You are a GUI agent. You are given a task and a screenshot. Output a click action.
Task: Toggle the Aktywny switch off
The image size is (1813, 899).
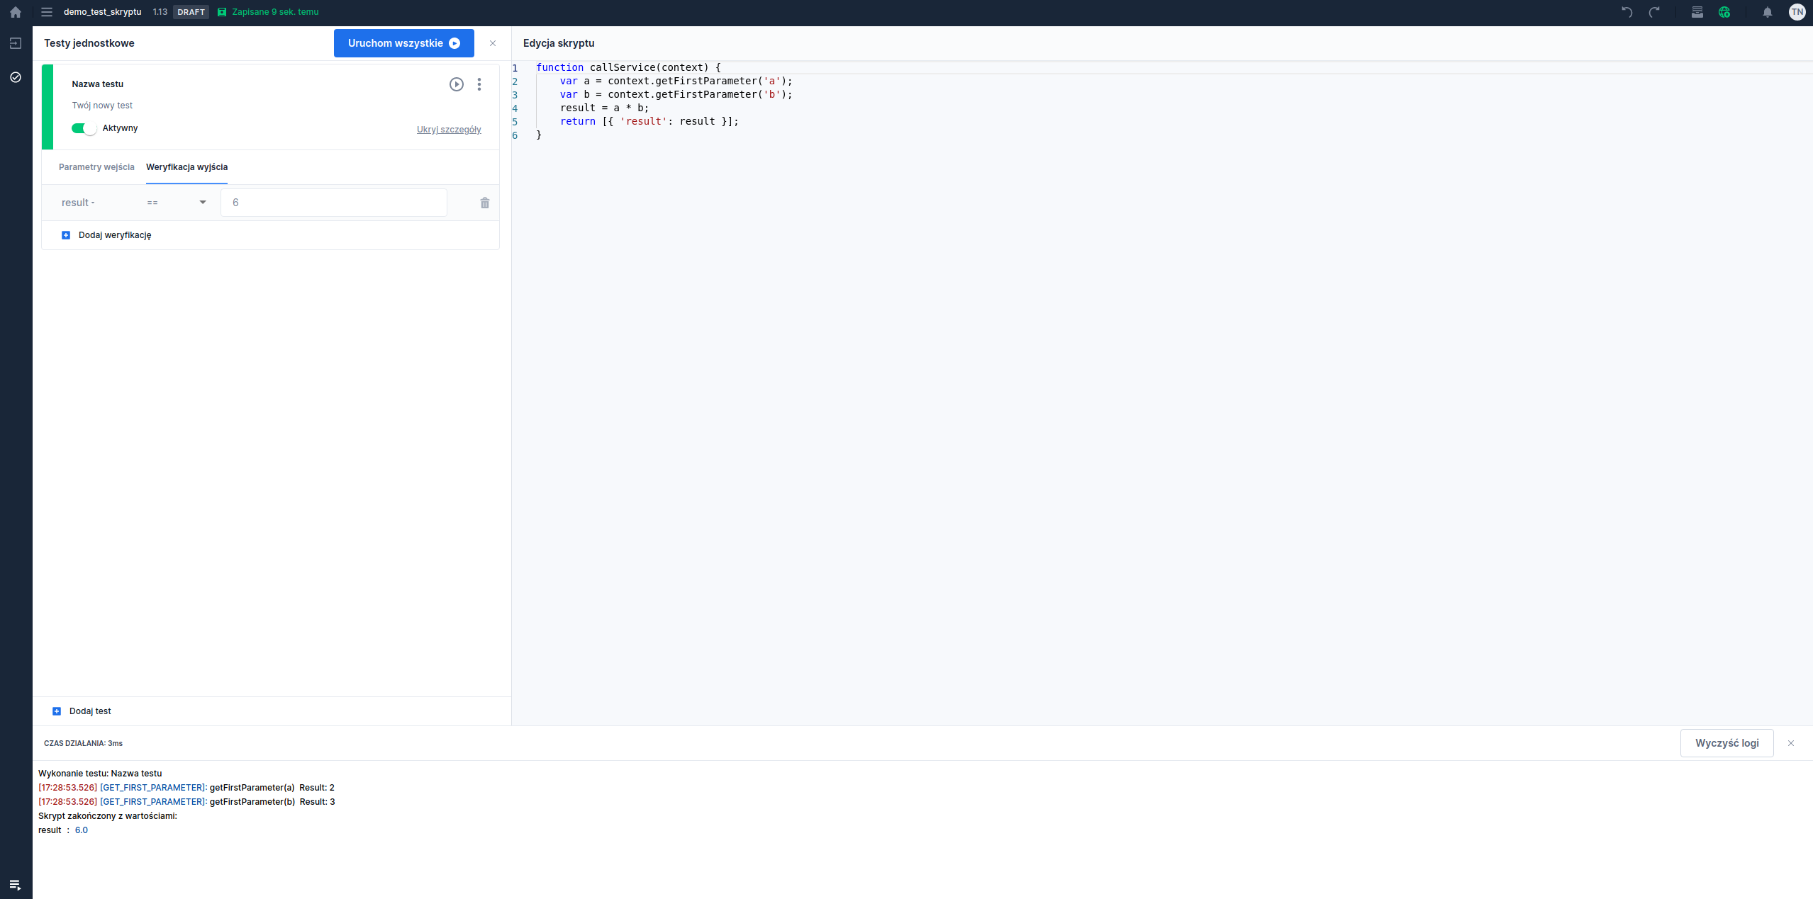[x=84, y=128]
